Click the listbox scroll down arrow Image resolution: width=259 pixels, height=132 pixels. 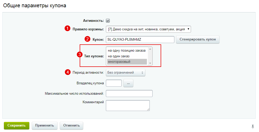tap(150, 63)
